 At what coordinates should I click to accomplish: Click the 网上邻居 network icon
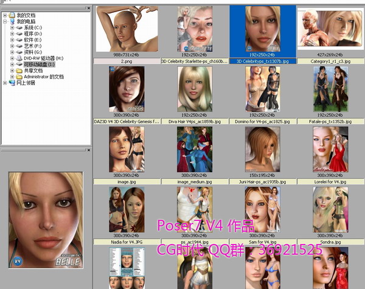pos(12,83)
